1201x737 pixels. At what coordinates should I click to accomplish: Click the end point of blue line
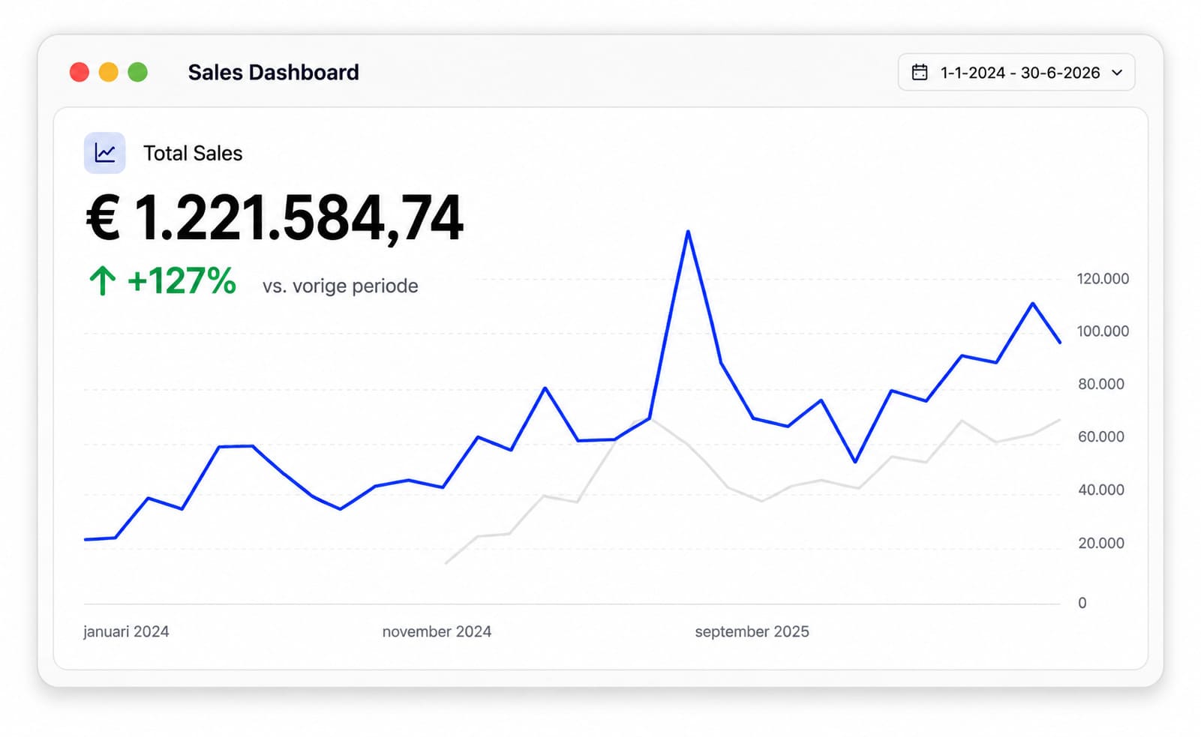(1059, 343)
